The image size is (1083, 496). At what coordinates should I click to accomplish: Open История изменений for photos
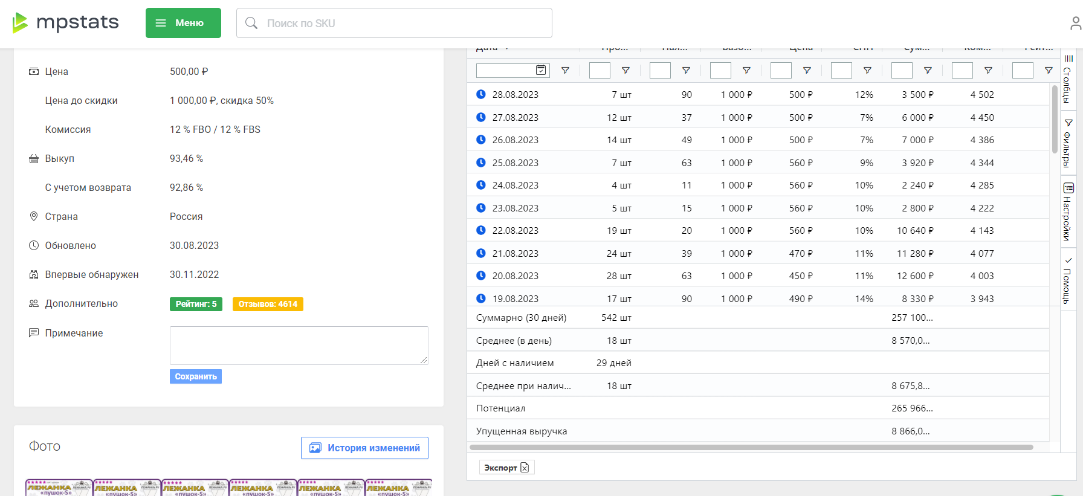point(364,448)
